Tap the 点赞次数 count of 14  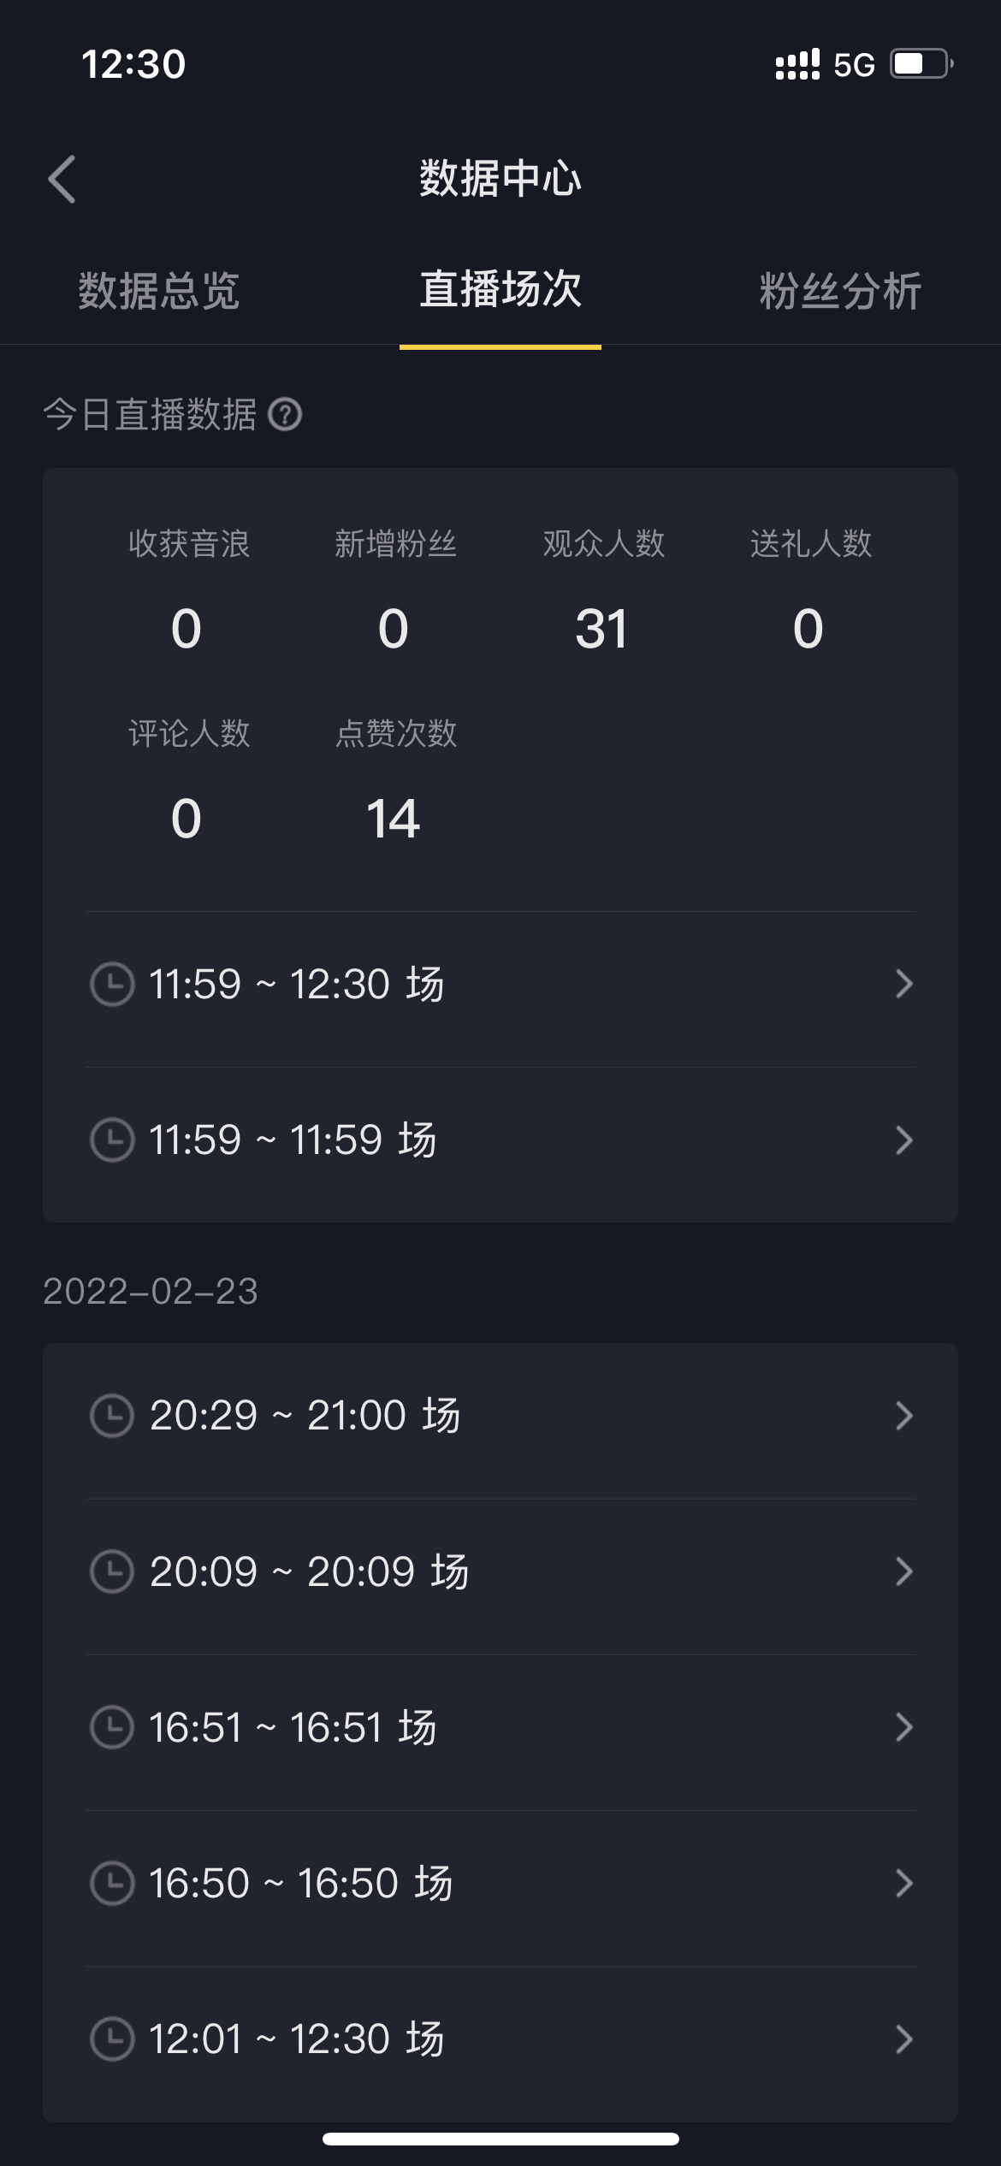pos(394,819)
